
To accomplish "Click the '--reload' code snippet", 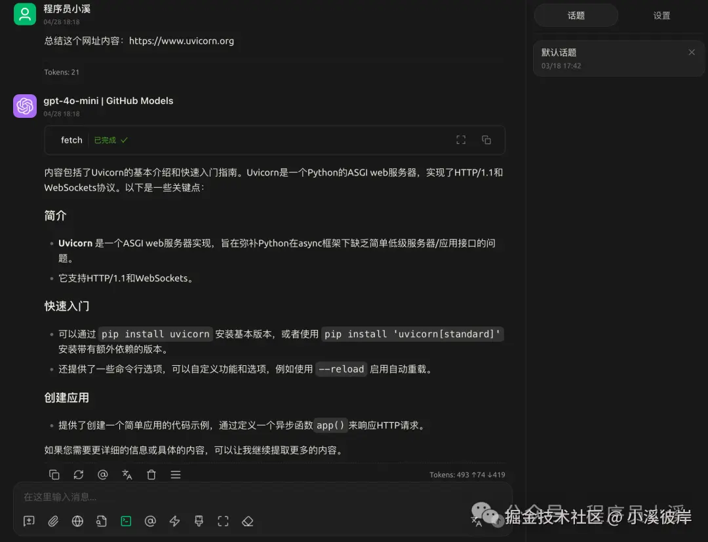I will pyautogui.click(x=341, y=369).
